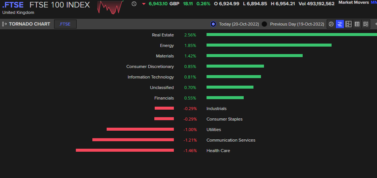This screenshot has width=377, height=178.
Task: Click the Health Care red bar
Action: pos(125,150)
